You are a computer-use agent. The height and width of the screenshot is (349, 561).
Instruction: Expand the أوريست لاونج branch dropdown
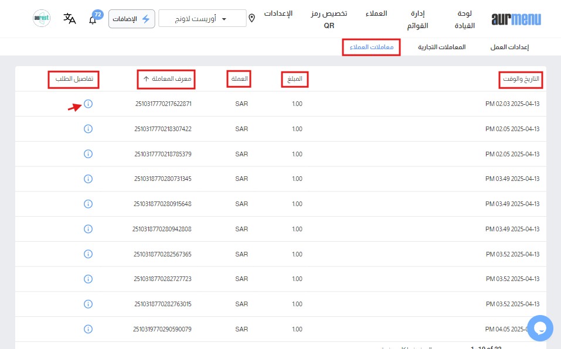[x=203, y=19]
